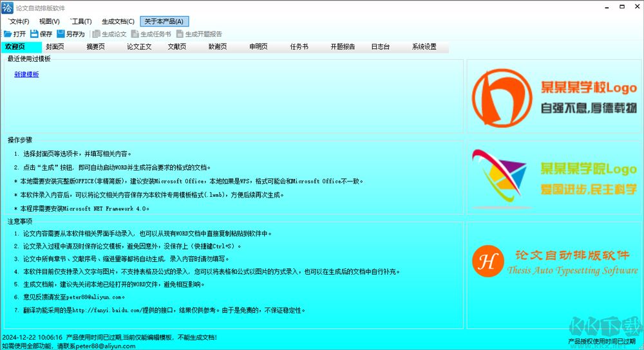This screenshot has width=644, height=350.
Task: Click the 新建模板 link
Action: (26, 74)
